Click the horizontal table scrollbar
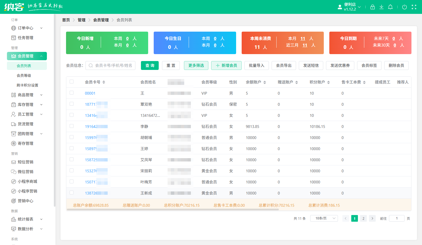This screenshot has width=422, height=245. [x=173, y=210]
